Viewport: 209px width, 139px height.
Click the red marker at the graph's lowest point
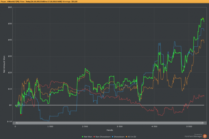[21, 114]
